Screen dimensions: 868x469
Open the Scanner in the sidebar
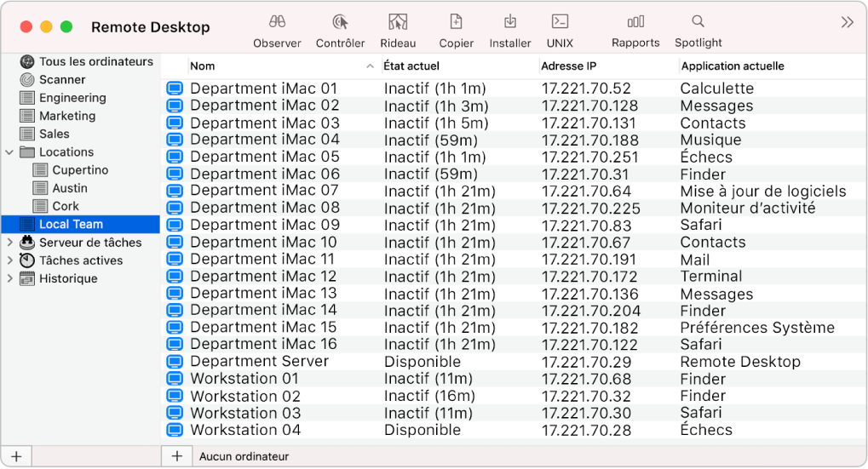click(x=62, y=79)
